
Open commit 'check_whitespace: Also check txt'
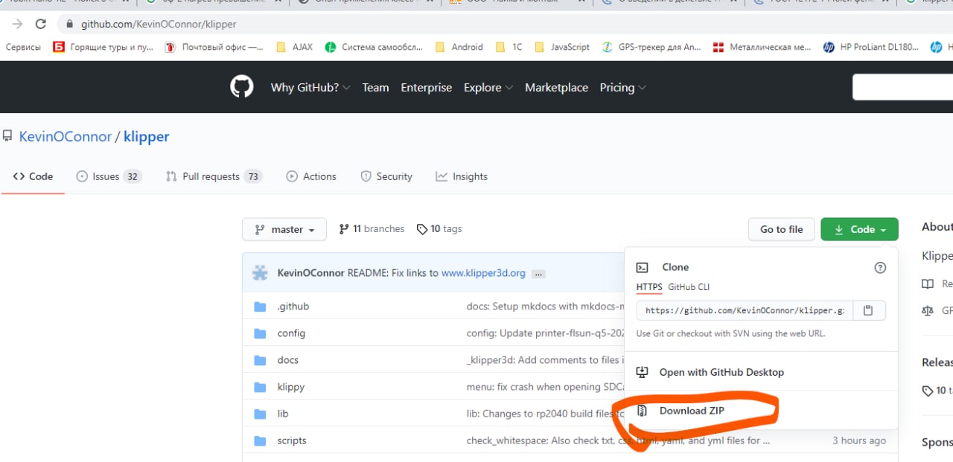(x=618, y=440)
